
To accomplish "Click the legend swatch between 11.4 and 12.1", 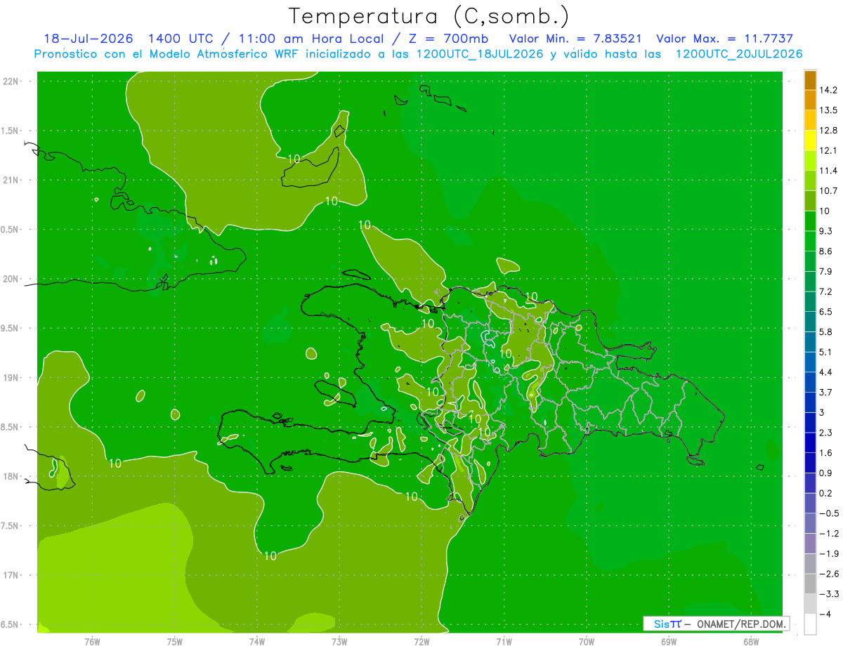I will 810,161.
